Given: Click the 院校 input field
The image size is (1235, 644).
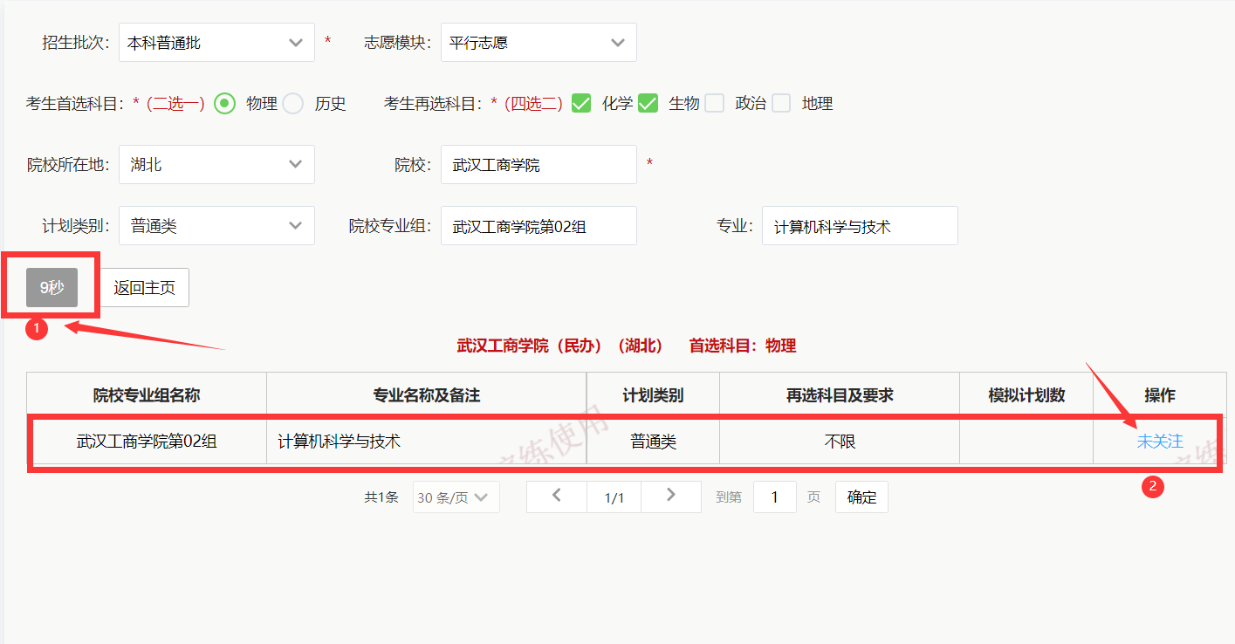Looking at the screenshot, I should [x=539, y=164].
